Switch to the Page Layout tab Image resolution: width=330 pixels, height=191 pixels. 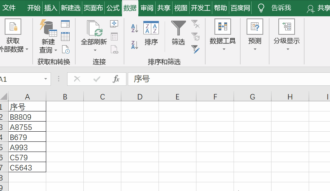tap(93, 8)
